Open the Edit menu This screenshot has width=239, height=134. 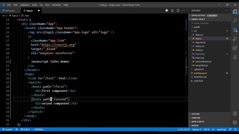pyautogui.click(x=15, y=5)
